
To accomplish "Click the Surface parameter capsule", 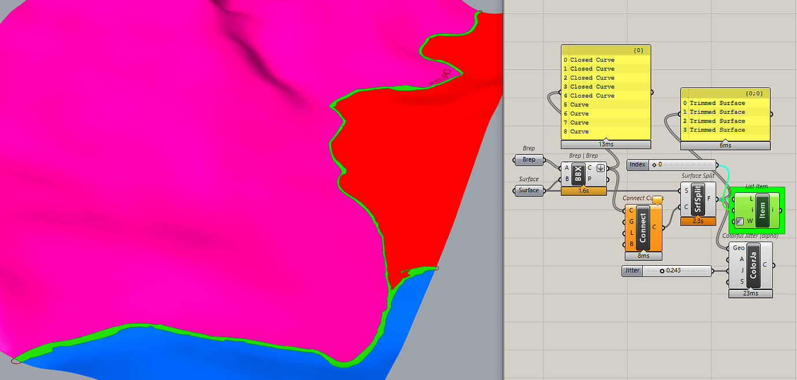I will 528,191.
